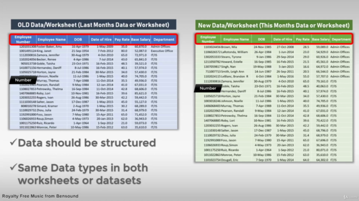
Task: Click Steans, Tyrone name cell
Action: coord(231,57)
